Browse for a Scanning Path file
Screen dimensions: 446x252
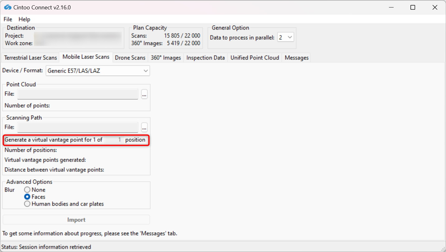pos(144,127)
